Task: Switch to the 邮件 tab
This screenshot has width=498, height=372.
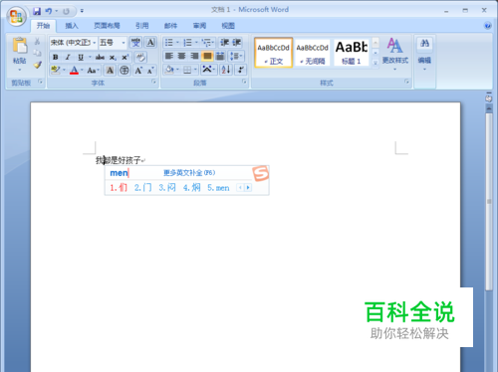Action: [170, 26]
